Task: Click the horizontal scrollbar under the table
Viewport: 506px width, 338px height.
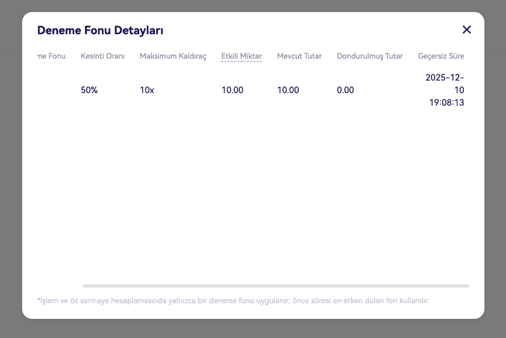Action: click(x=275, y=286)
